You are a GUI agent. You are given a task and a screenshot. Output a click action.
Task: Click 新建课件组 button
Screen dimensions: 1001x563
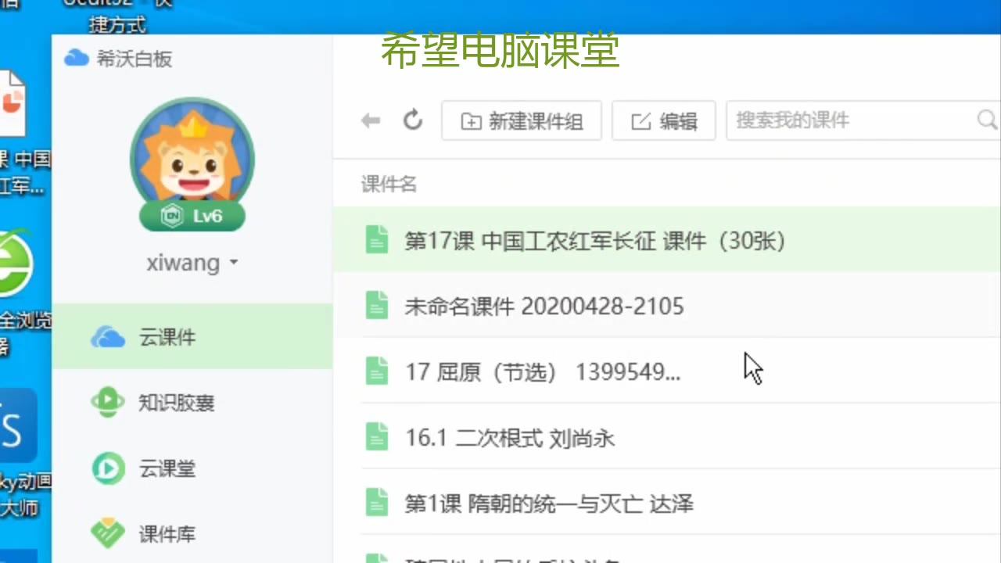click(522, 121)
